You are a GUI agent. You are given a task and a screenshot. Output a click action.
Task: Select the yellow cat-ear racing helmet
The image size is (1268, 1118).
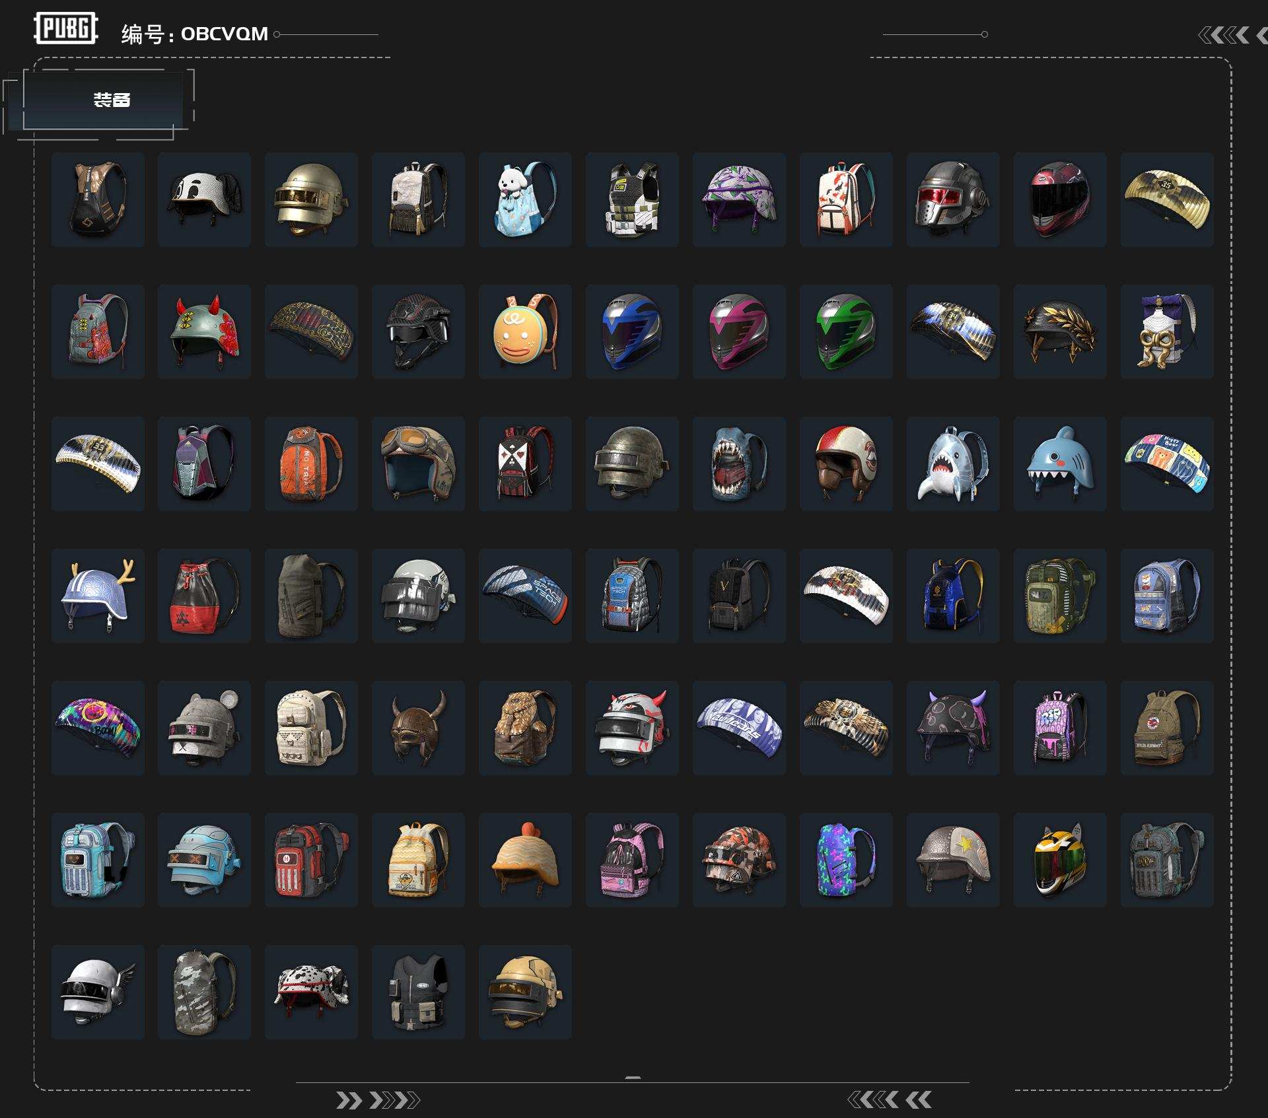[x=1059, y=860]
